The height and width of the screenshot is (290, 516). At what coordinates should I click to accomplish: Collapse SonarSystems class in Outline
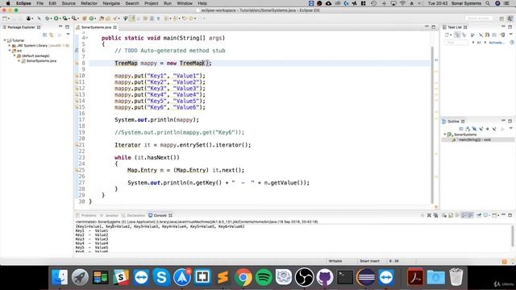tap(445, 135)
